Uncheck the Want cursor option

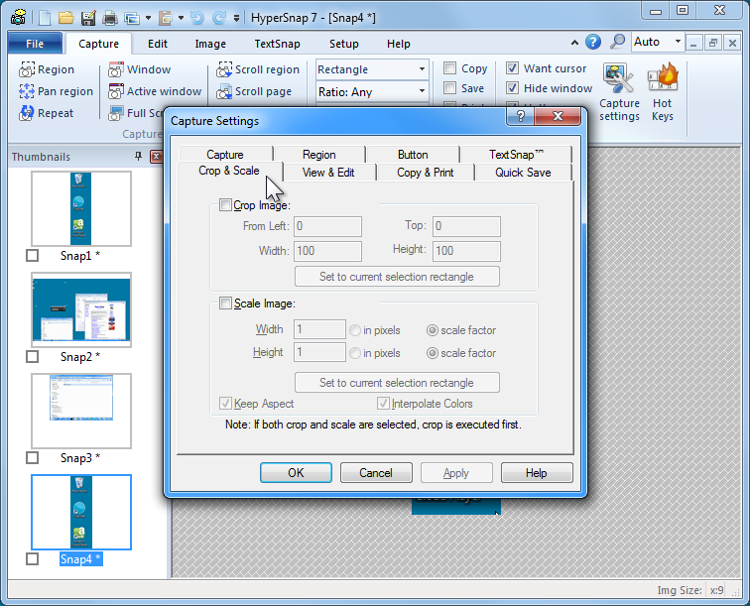512,68
